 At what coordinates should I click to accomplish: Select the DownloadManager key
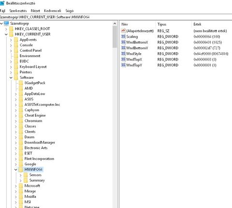[40, 143]
